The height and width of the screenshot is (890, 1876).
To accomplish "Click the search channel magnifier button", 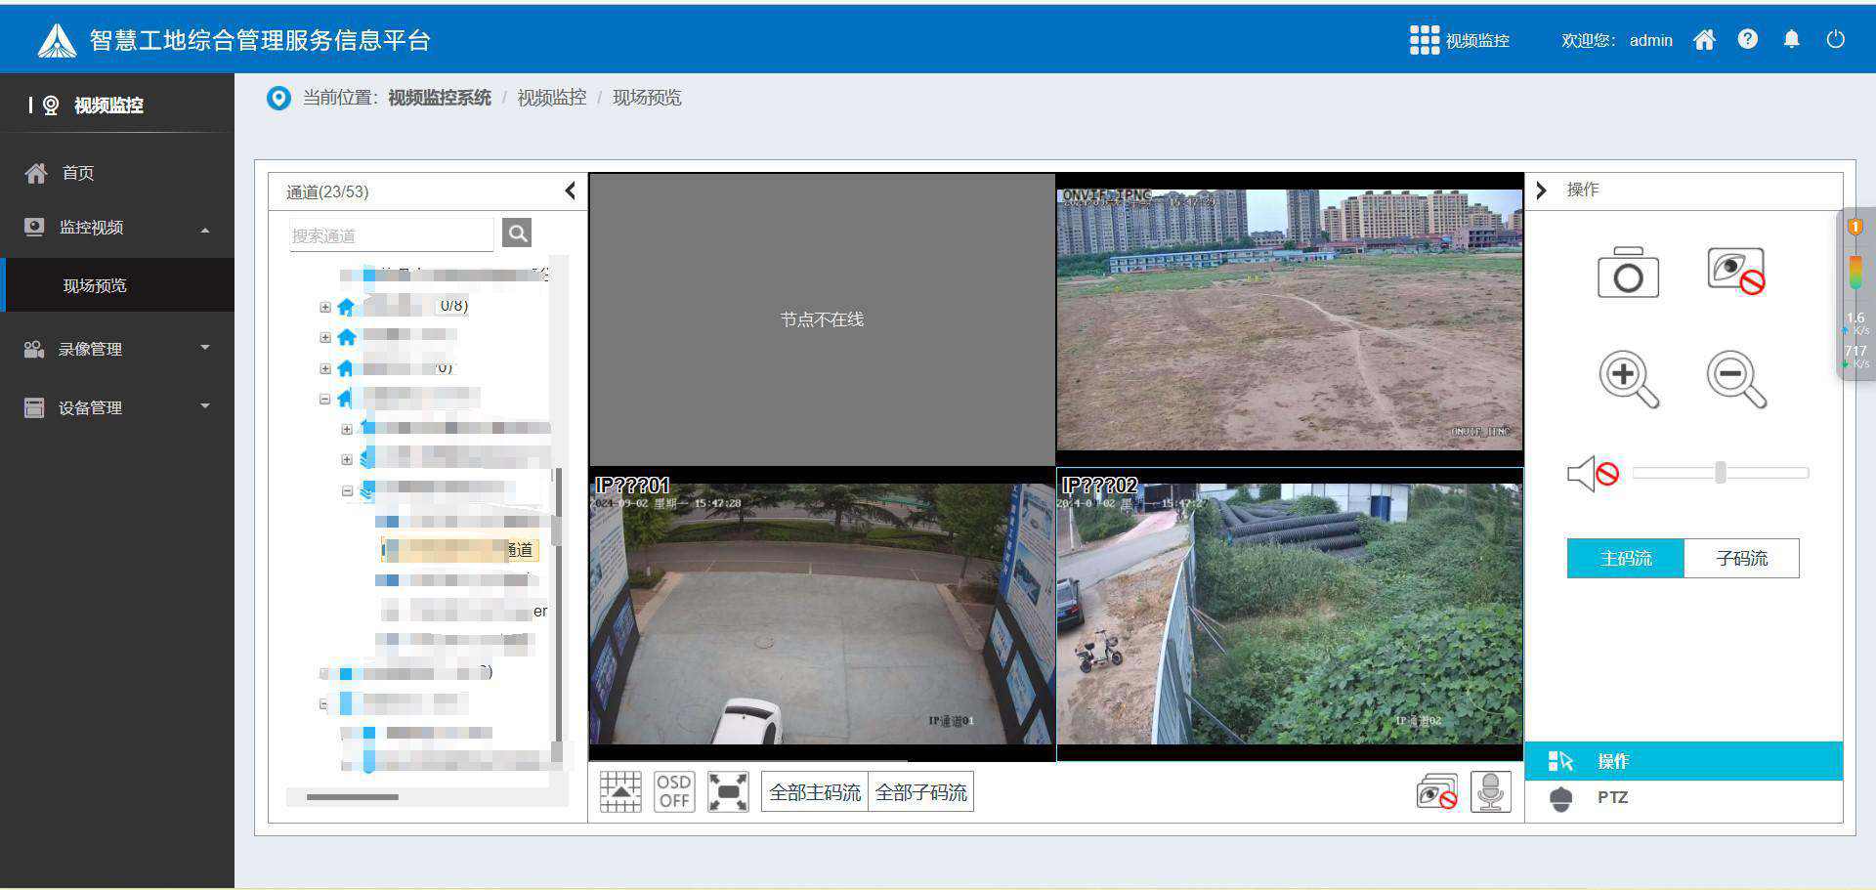I will (x=517, y=233).
